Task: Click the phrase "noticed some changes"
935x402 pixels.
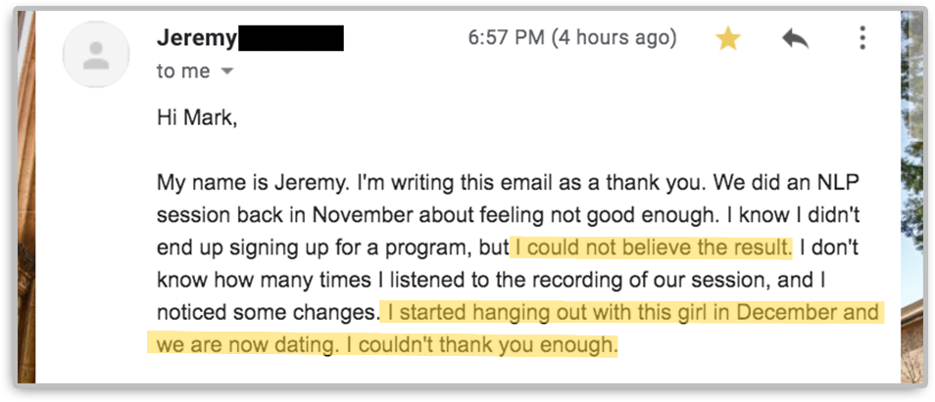Action: click(x=267, y=313)
